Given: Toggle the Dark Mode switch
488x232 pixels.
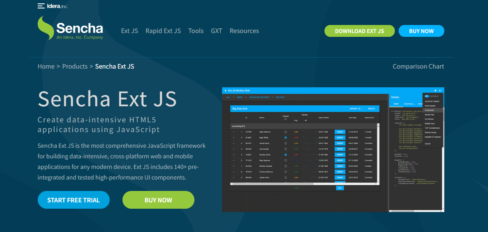Looking at the screenshot, I should coord(427,96).
